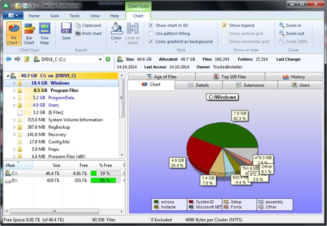Uncheck Show chart in 3D
The width and height of the screenshot is (327, 226).
point(151,25)
